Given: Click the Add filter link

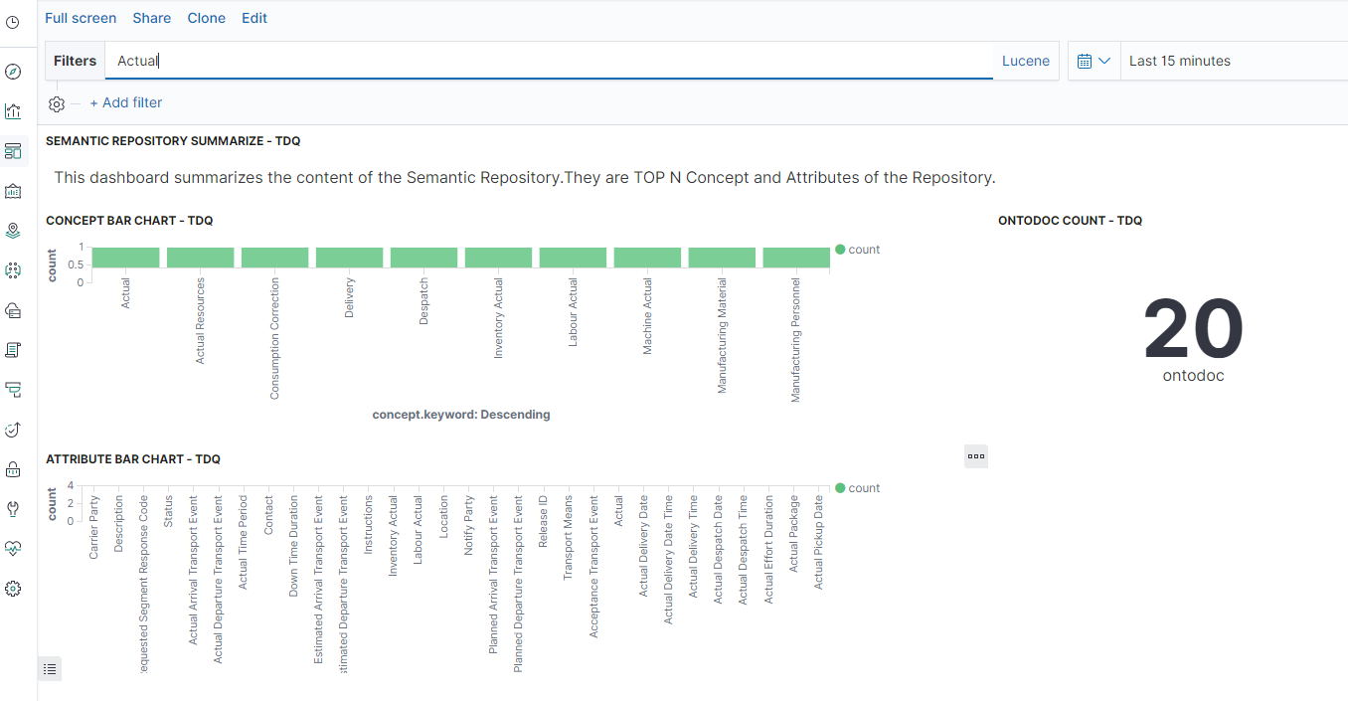Looking at the screenshot, I should [125, 102].
